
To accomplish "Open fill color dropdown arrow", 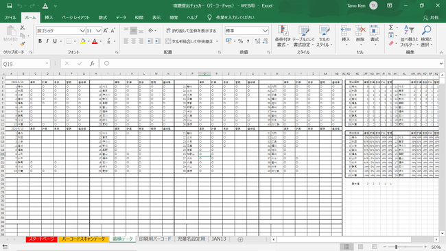I will 89,42.
